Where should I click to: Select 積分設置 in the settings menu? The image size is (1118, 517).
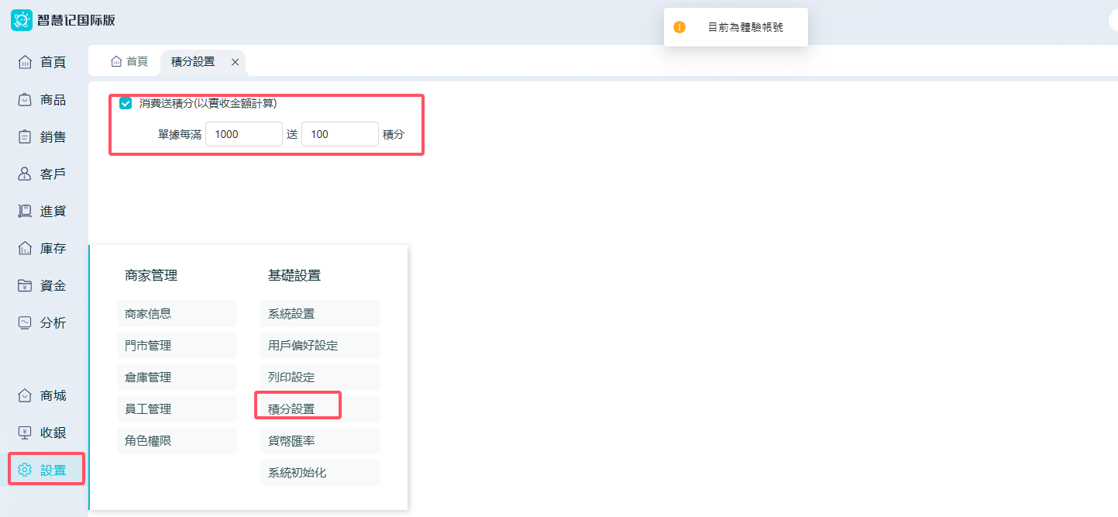(291, 408)
